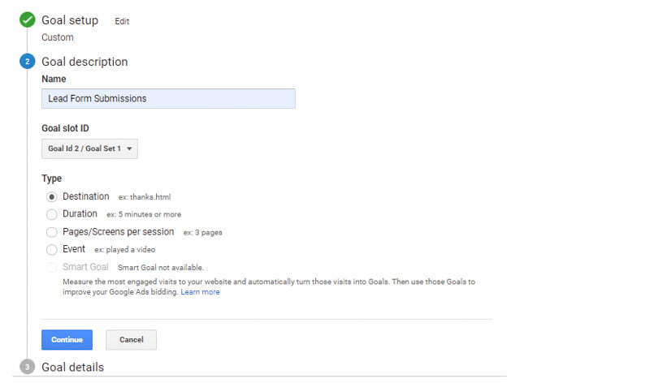650x383 pixels.
Task: Click the Goal description step heading
Action: (x=84, y=62)
